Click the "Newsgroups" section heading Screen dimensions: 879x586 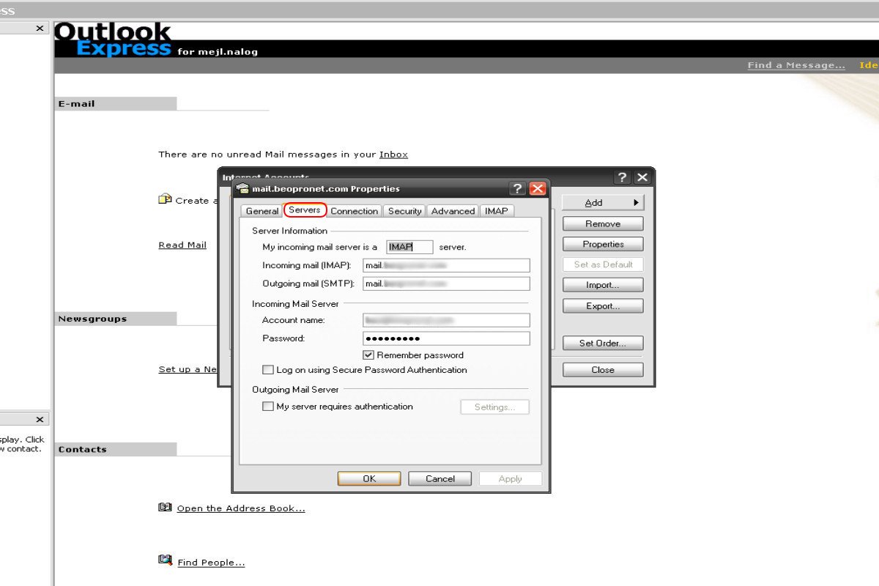click(92, 319)
